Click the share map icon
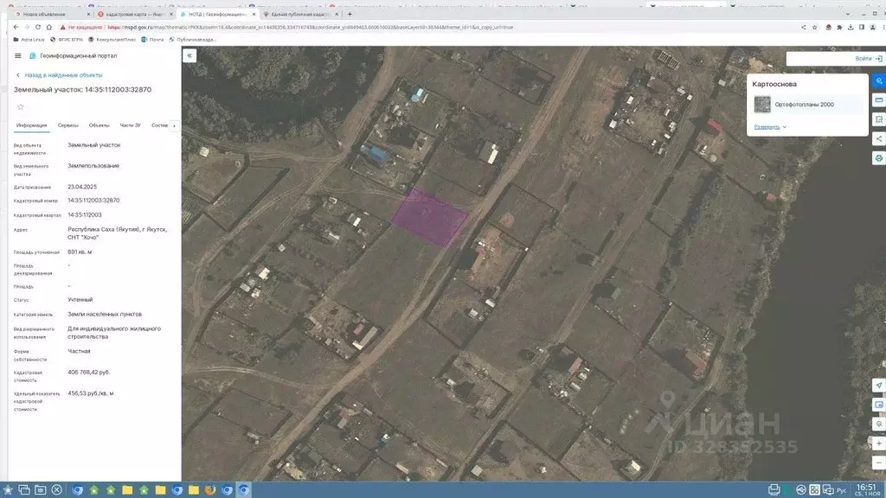Viewport: 886px width, 498px height. coord(878,138)
